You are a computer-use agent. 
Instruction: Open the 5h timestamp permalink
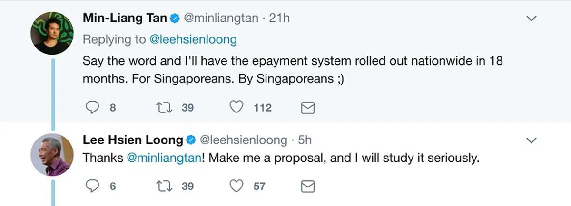coord(304,140)
